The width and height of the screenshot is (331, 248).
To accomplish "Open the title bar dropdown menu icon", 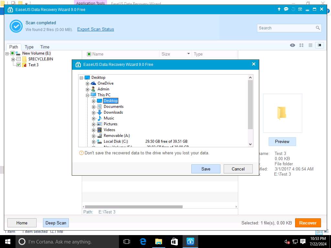I will coord(300,9).
